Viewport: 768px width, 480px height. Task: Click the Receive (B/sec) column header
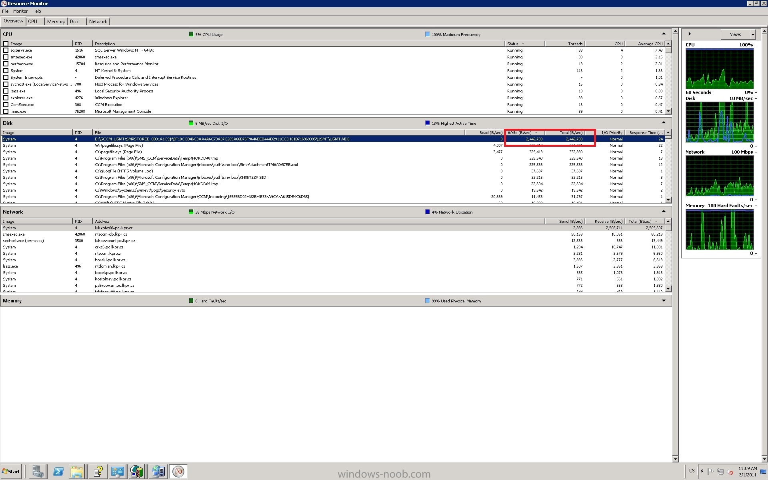[605, 221]
